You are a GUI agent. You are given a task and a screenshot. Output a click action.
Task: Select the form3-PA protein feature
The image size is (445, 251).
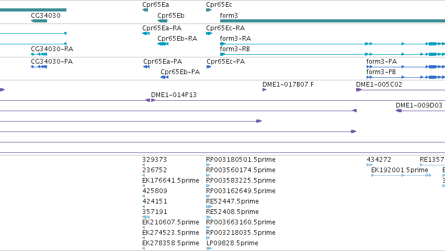406,67
